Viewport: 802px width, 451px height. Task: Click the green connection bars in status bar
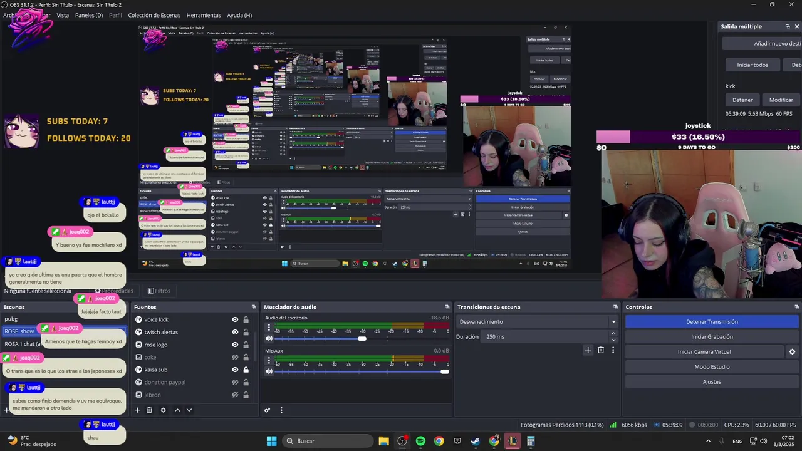(x=613, y=425)
